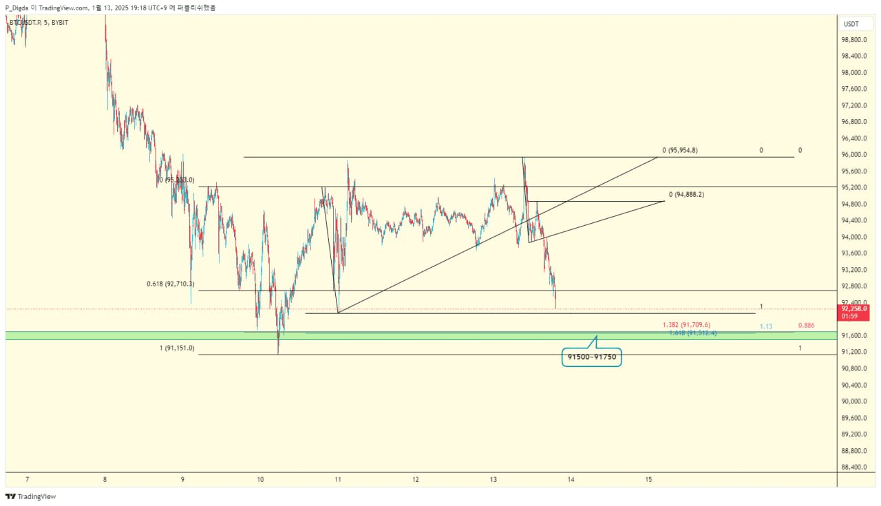Click the red 92,258.0 current price label
This screenshot has width=881, height=506.
coord(853,313)
